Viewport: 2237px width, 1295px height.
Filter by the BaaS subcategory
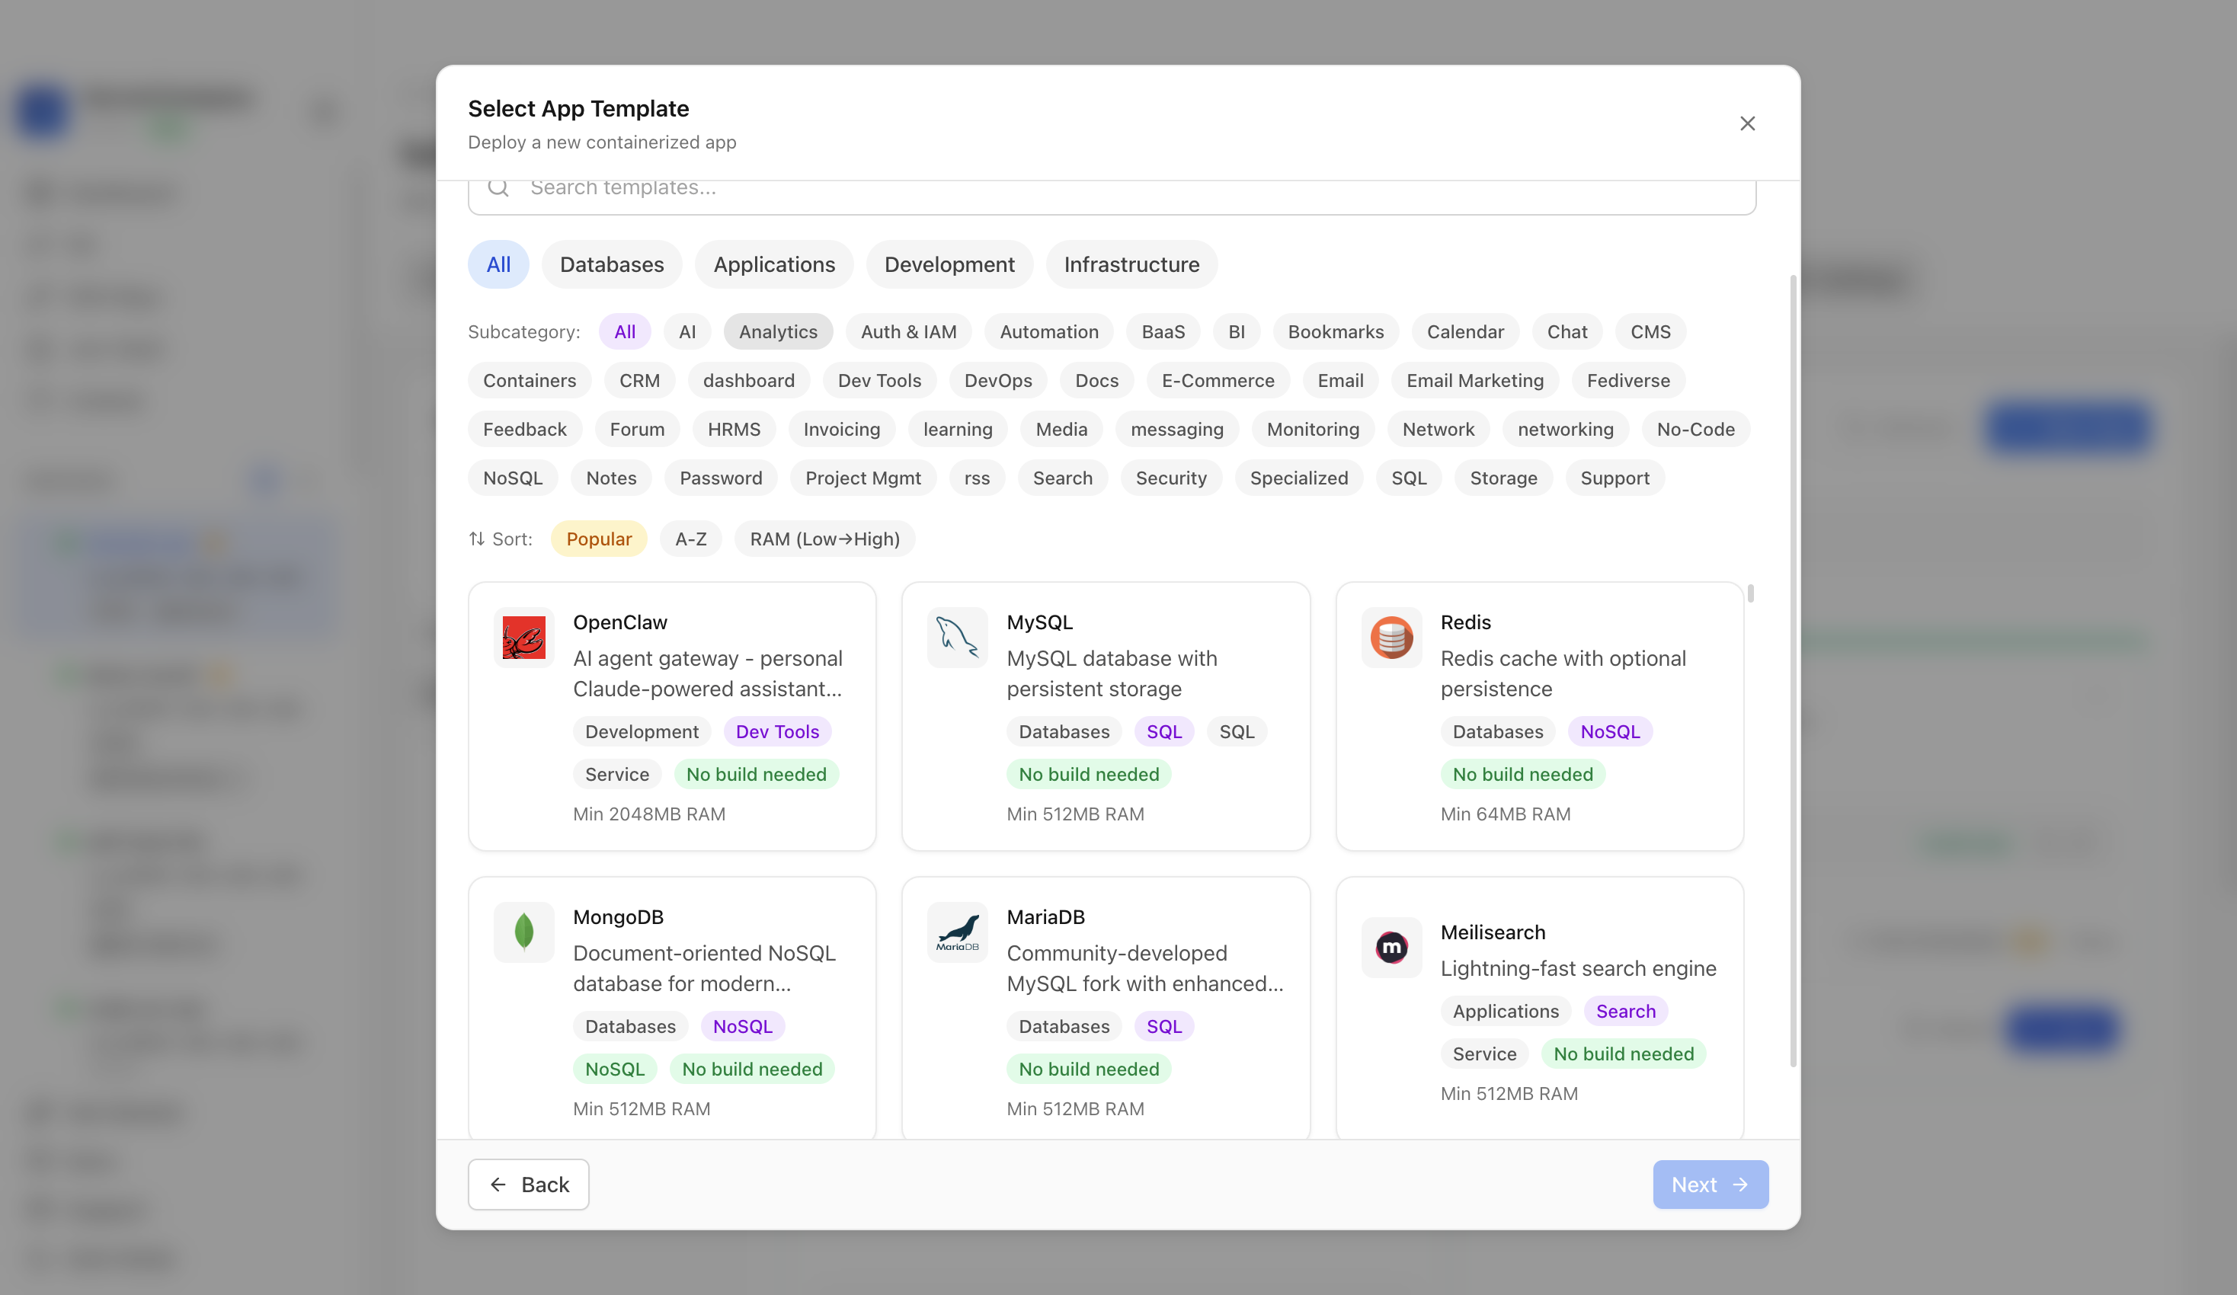[1163, 331]
